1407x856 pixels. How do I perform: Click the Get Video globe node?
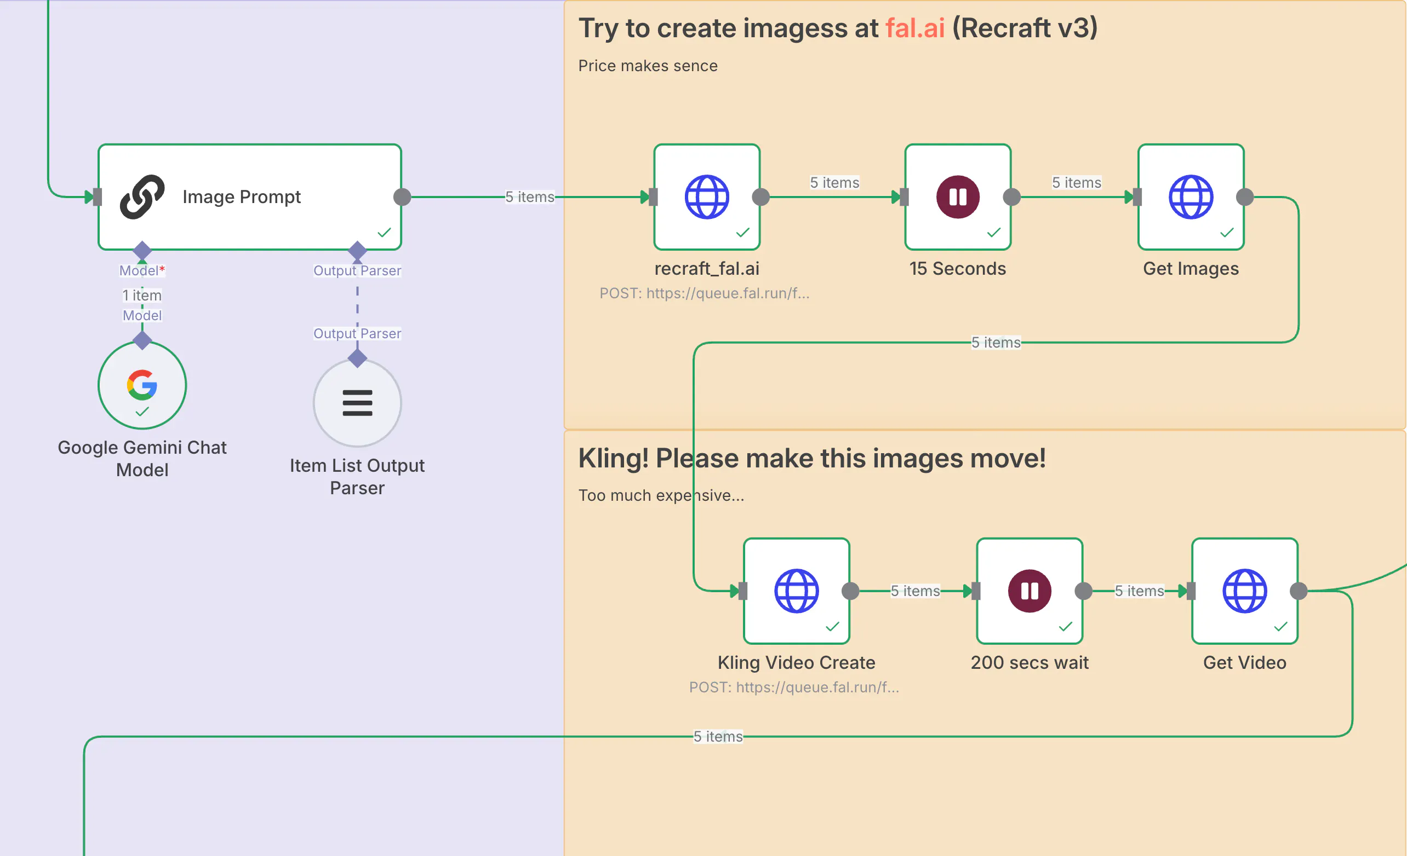pyautogui.click(x=1244, y=591)
